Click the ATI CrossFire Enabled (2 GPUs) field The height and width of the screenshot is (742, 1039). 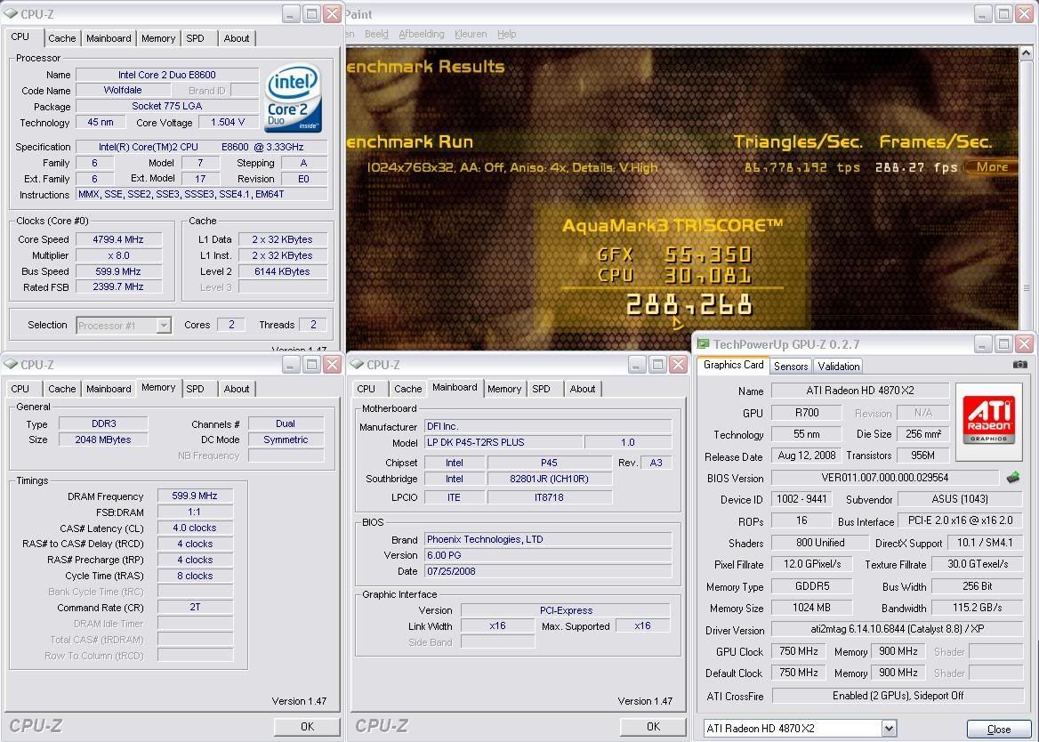(x=898, y=696)
